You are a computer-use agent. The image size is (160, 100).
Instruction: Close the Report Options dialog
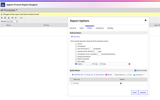145,20
